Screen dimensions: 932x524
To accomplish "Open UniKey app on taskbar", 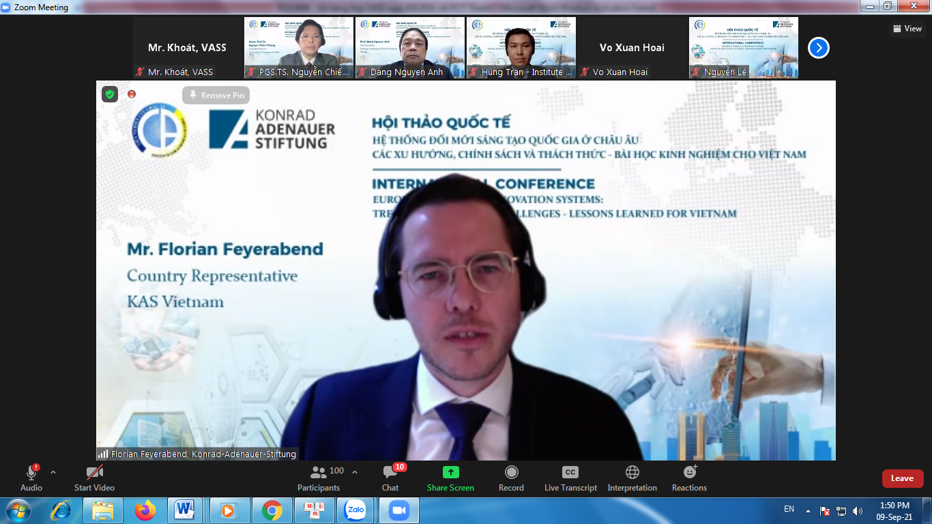I will [x=315, y=510].
